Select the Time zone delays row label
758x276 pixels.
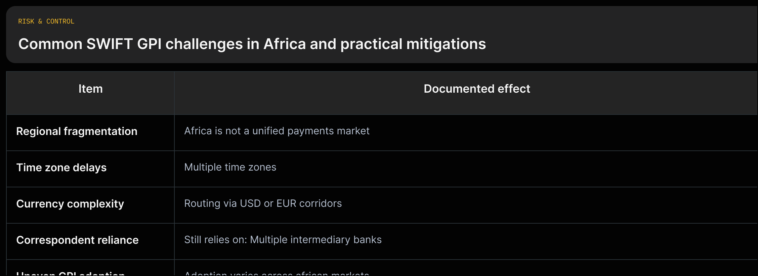(x=61, y=168)
